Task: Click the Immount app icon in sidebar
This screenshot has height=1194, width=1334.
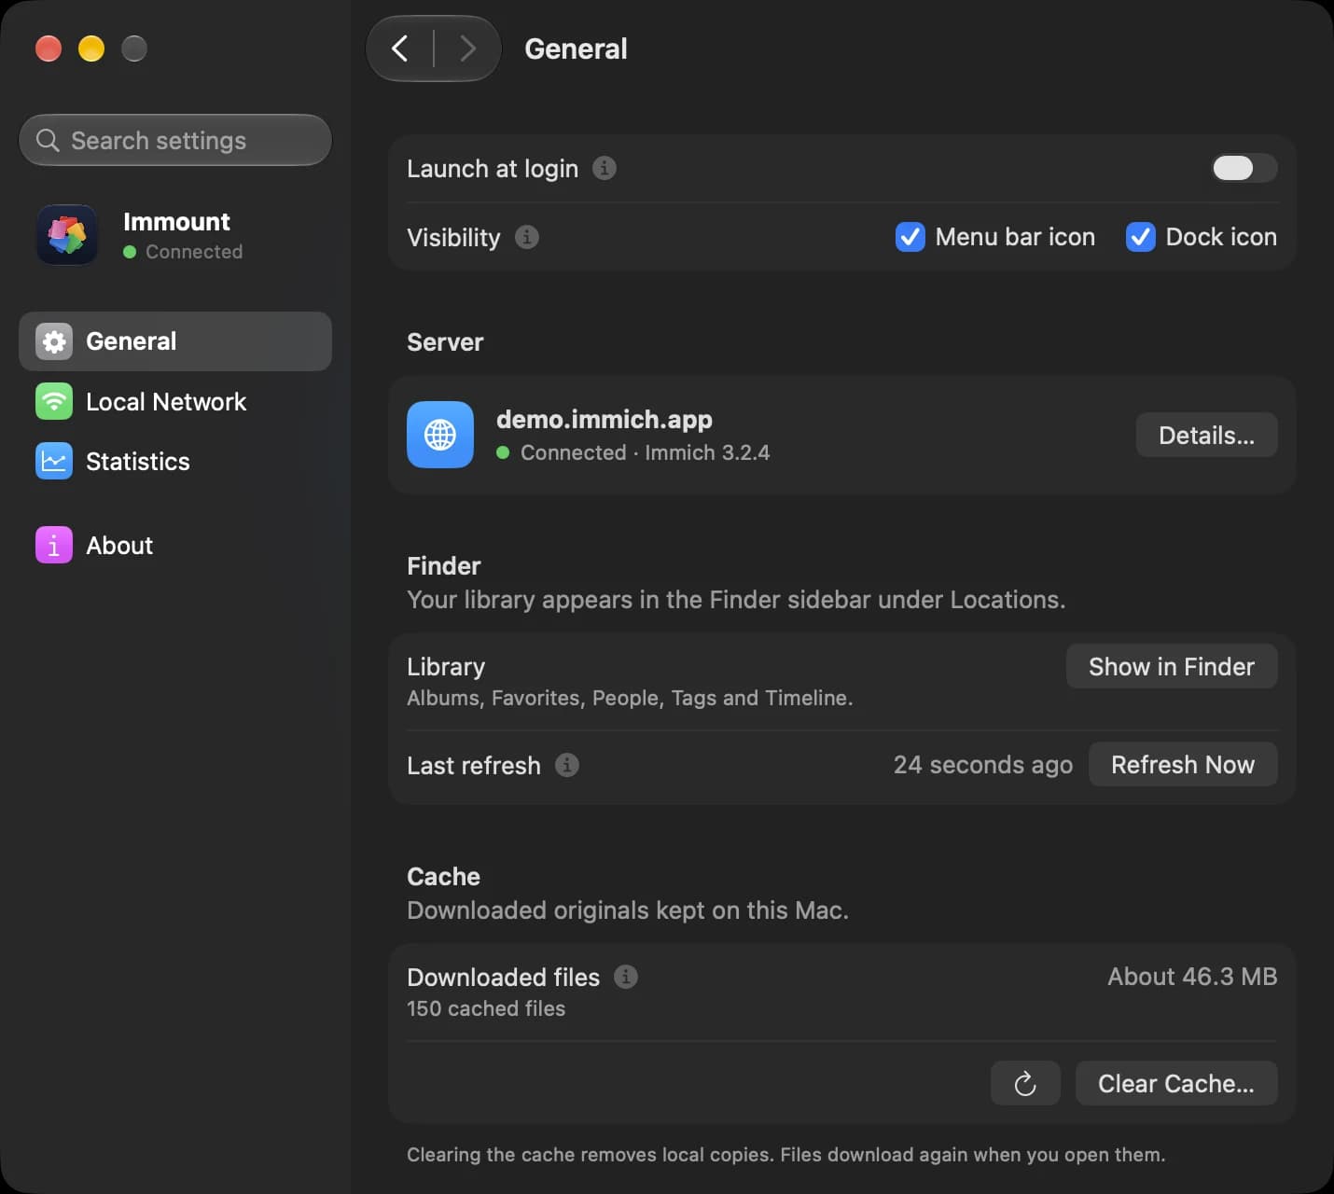Action: [67, 234]
